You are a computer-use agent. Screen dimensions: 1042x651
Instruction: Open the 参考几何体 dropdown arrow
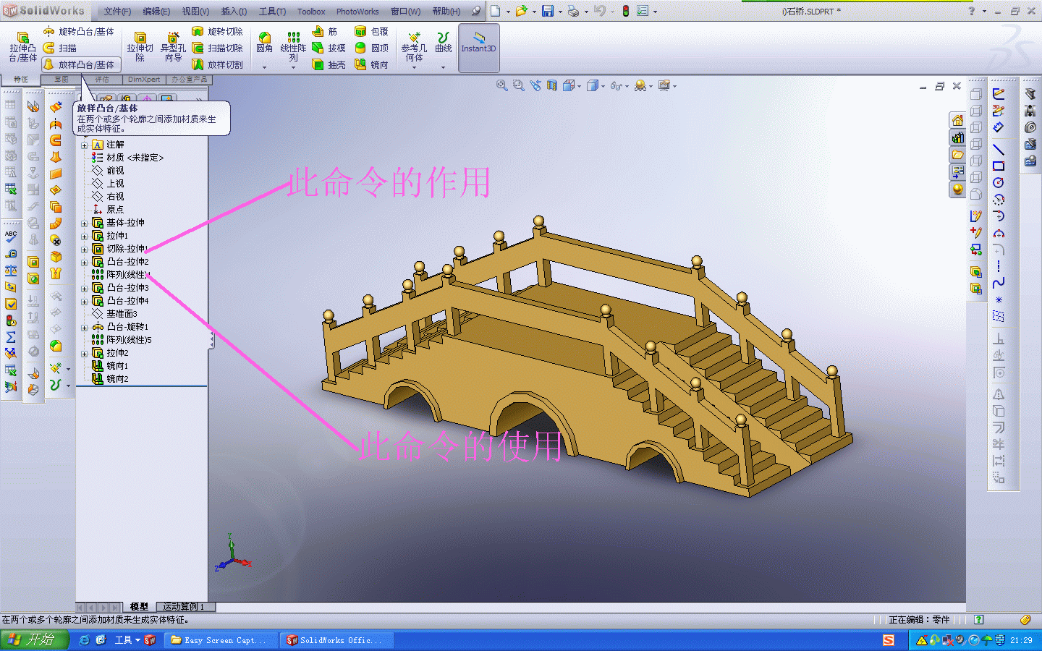click(x=414, y=67)
